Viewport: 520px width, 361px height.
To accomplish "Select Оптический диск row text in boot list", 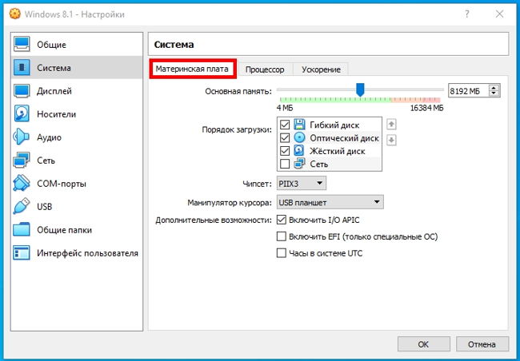I will point(344,138).
